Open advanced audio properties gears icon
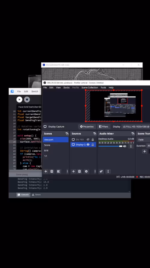This screenshot has height=268, width=150. pos(101,171)
